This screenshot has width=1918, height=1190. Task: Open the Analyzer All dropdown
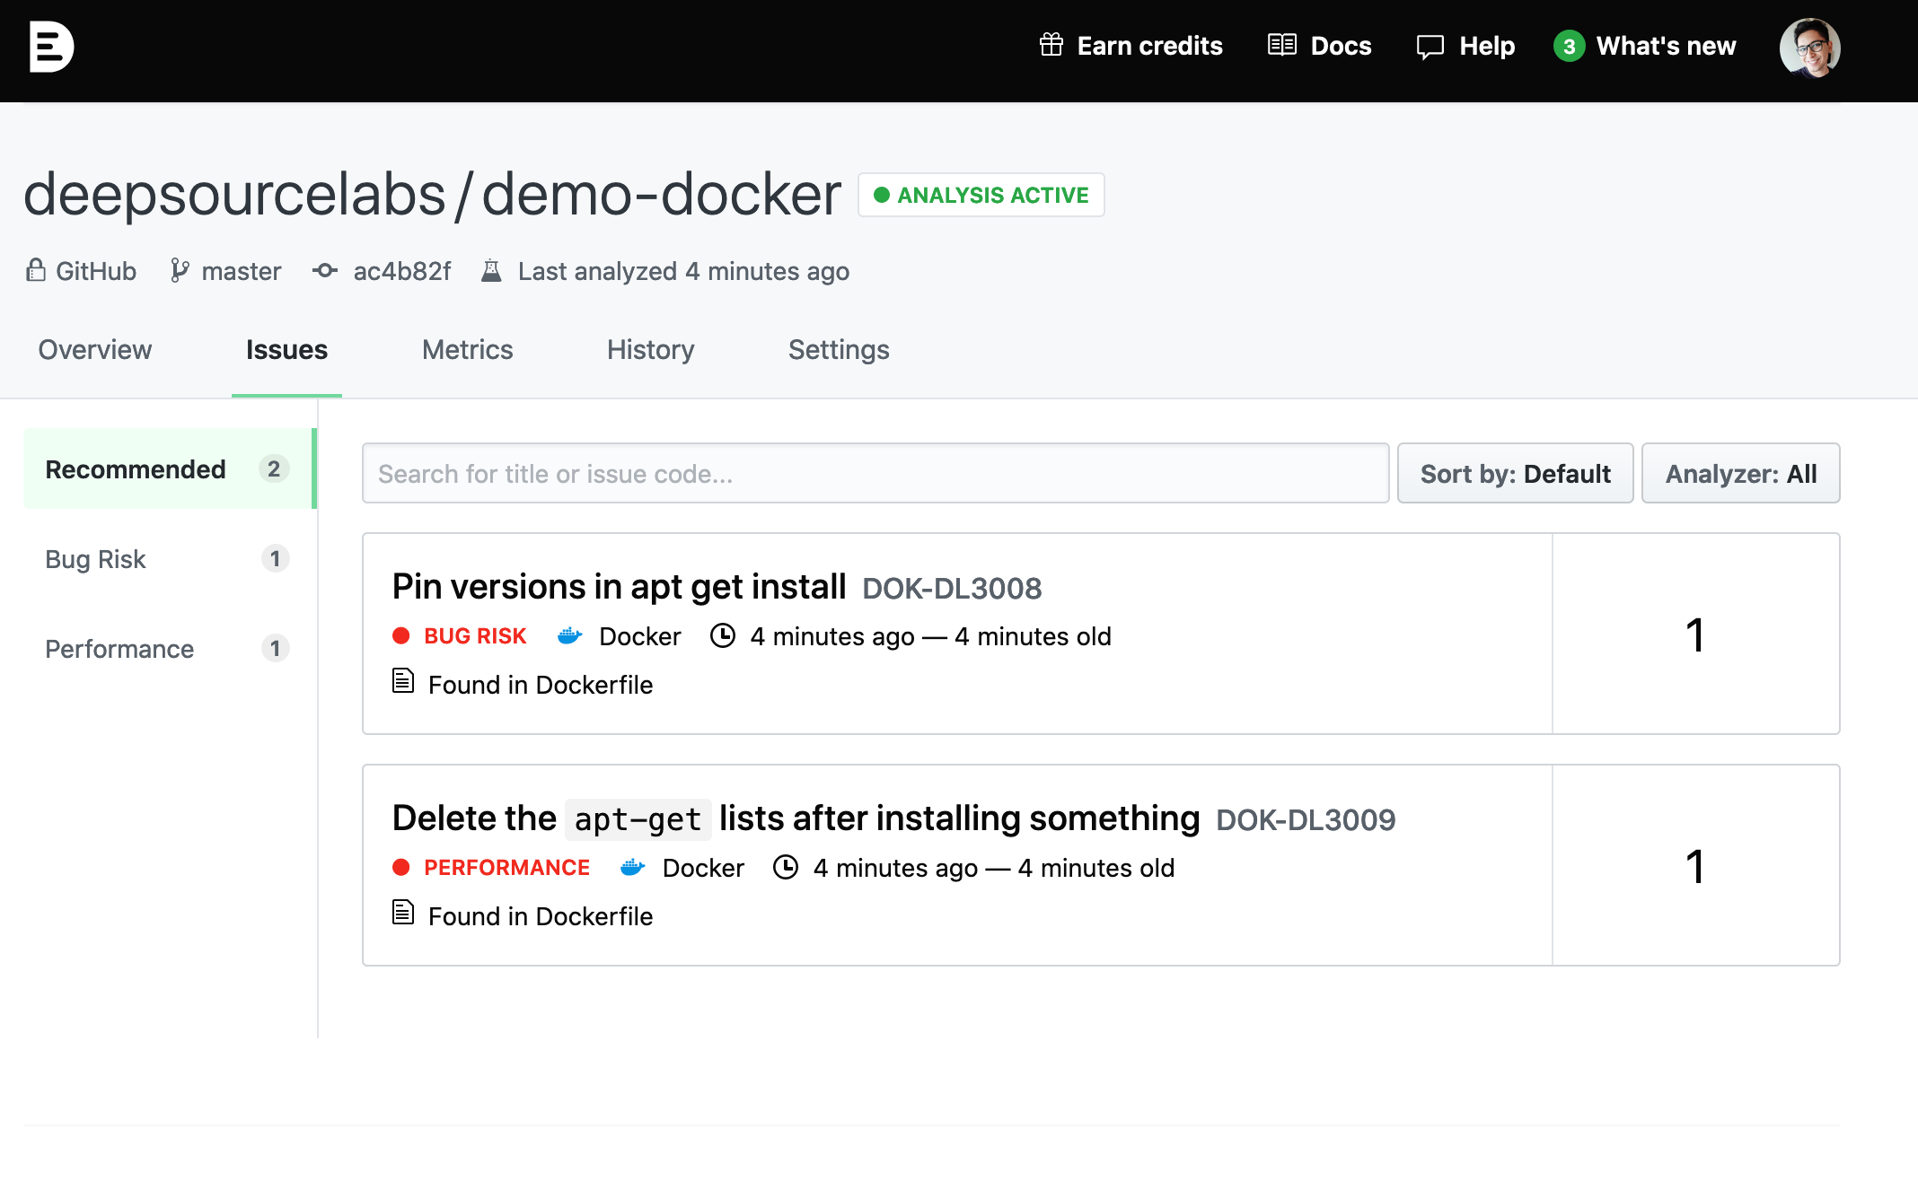(1740, 473)
